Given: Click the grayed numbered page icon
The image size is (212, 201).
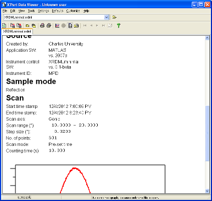Looking at the screenshot, I should (110, 26).
